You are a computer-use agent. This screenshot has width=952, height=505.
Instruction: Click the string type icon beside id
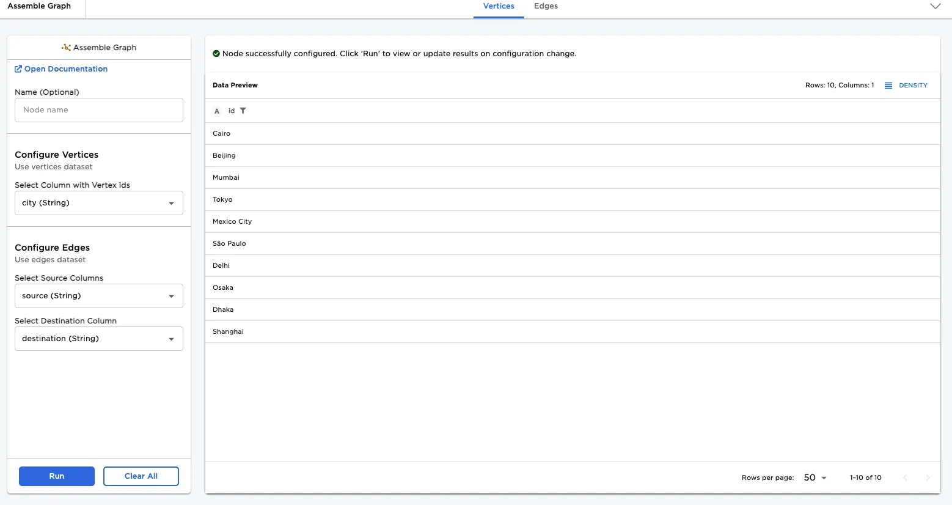[217, 111]
